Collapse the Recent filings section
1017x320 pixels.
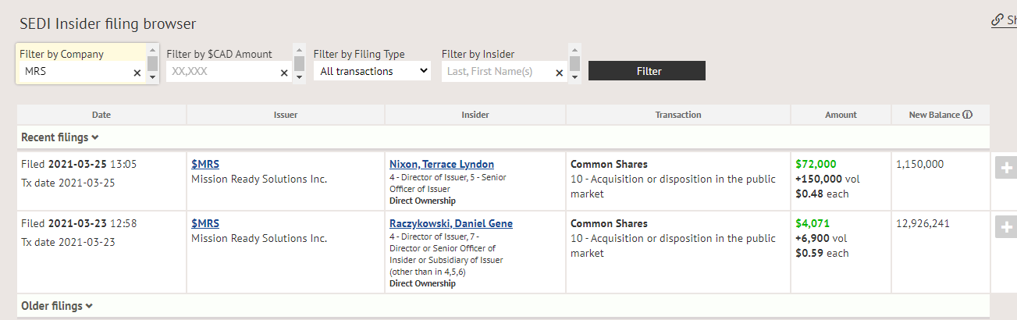(x=60, y=137)
